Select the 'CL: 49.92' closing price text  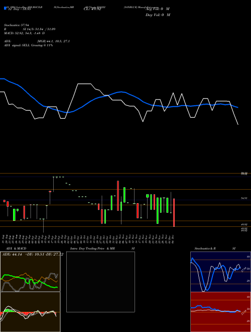[92, 9]
